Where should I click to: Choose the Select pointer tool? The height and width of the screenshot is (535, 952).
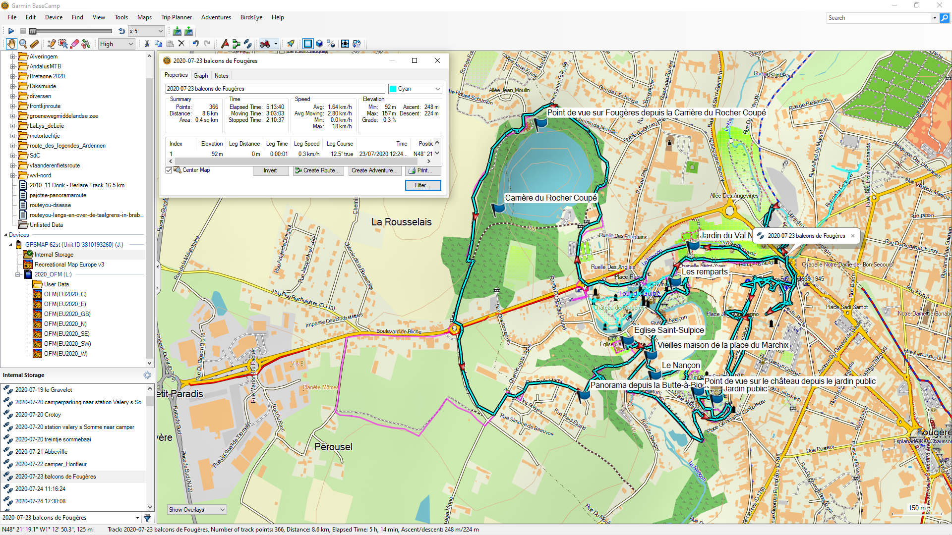pyautogui.click(x=63, y=44)
